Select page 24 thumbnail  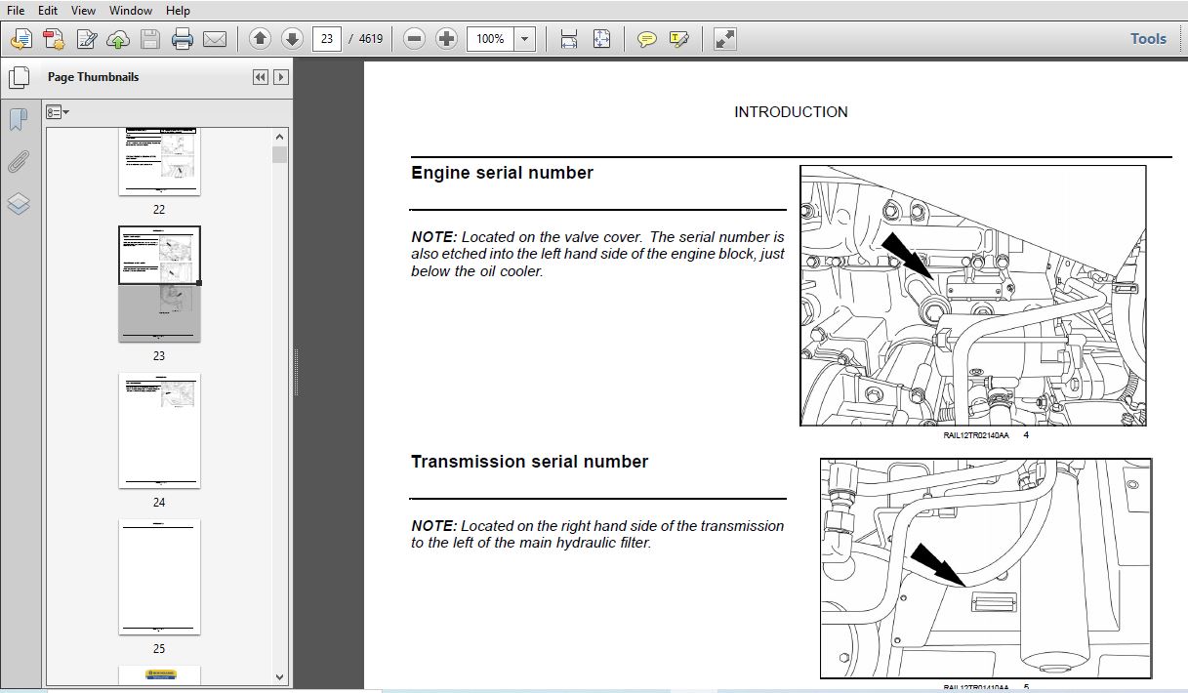(159, 429)
